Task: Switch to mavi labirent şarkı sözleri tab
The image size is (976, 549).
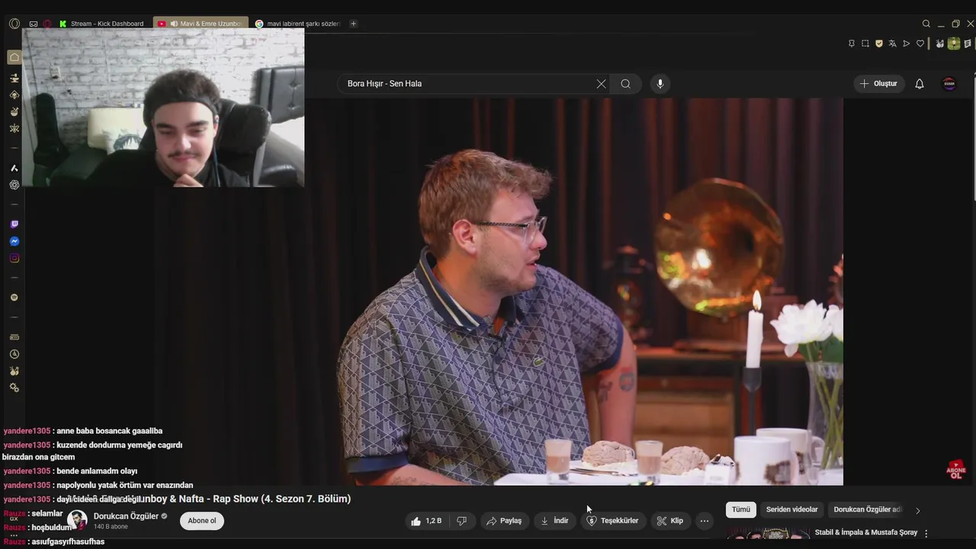Action: (x=298, y=24)
